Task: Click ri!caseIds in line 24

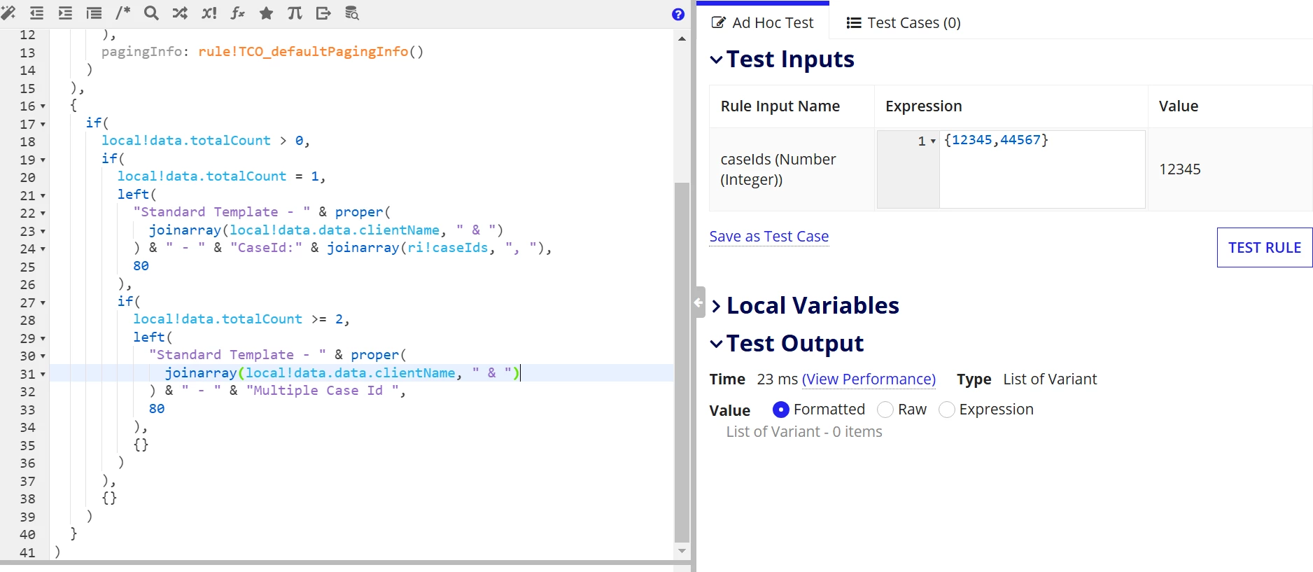Action: tap(447, 248)
